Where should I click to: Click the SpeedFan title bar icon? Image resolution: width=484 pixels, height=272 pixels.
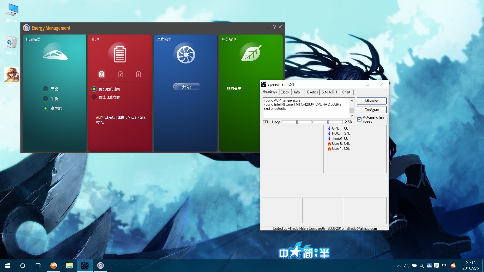click(x=264, y=84)
